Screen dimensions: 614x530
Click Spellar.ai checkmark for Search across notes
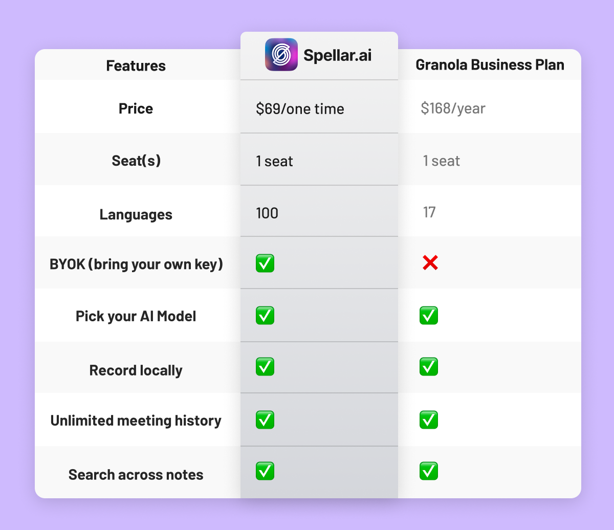(265, 471)
